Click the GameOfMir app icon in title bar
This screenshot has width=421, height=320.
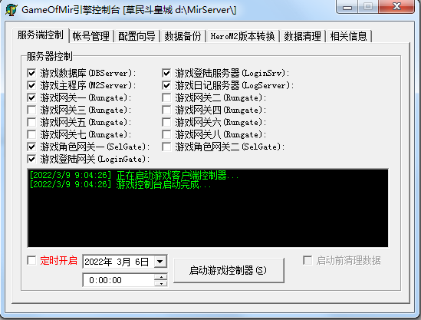[x=11, y=10]
